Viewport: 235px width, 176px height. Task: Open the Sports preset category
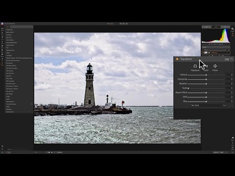8,99
